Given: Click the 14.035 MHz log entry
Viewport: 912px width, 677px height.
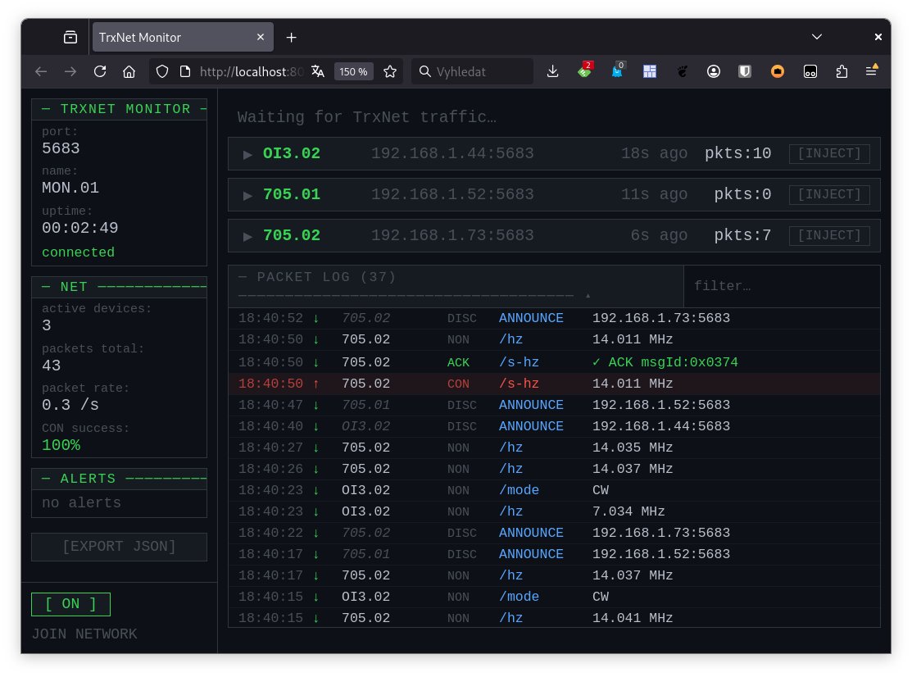Looking at the screenshot, I should click(633, 448).
